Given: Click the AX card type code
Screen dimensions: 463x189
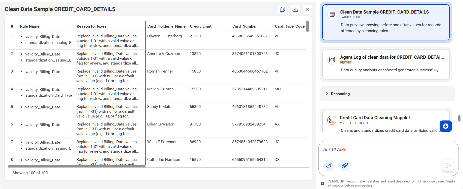Looking at the screenshot, I should [x=277, y=124].
